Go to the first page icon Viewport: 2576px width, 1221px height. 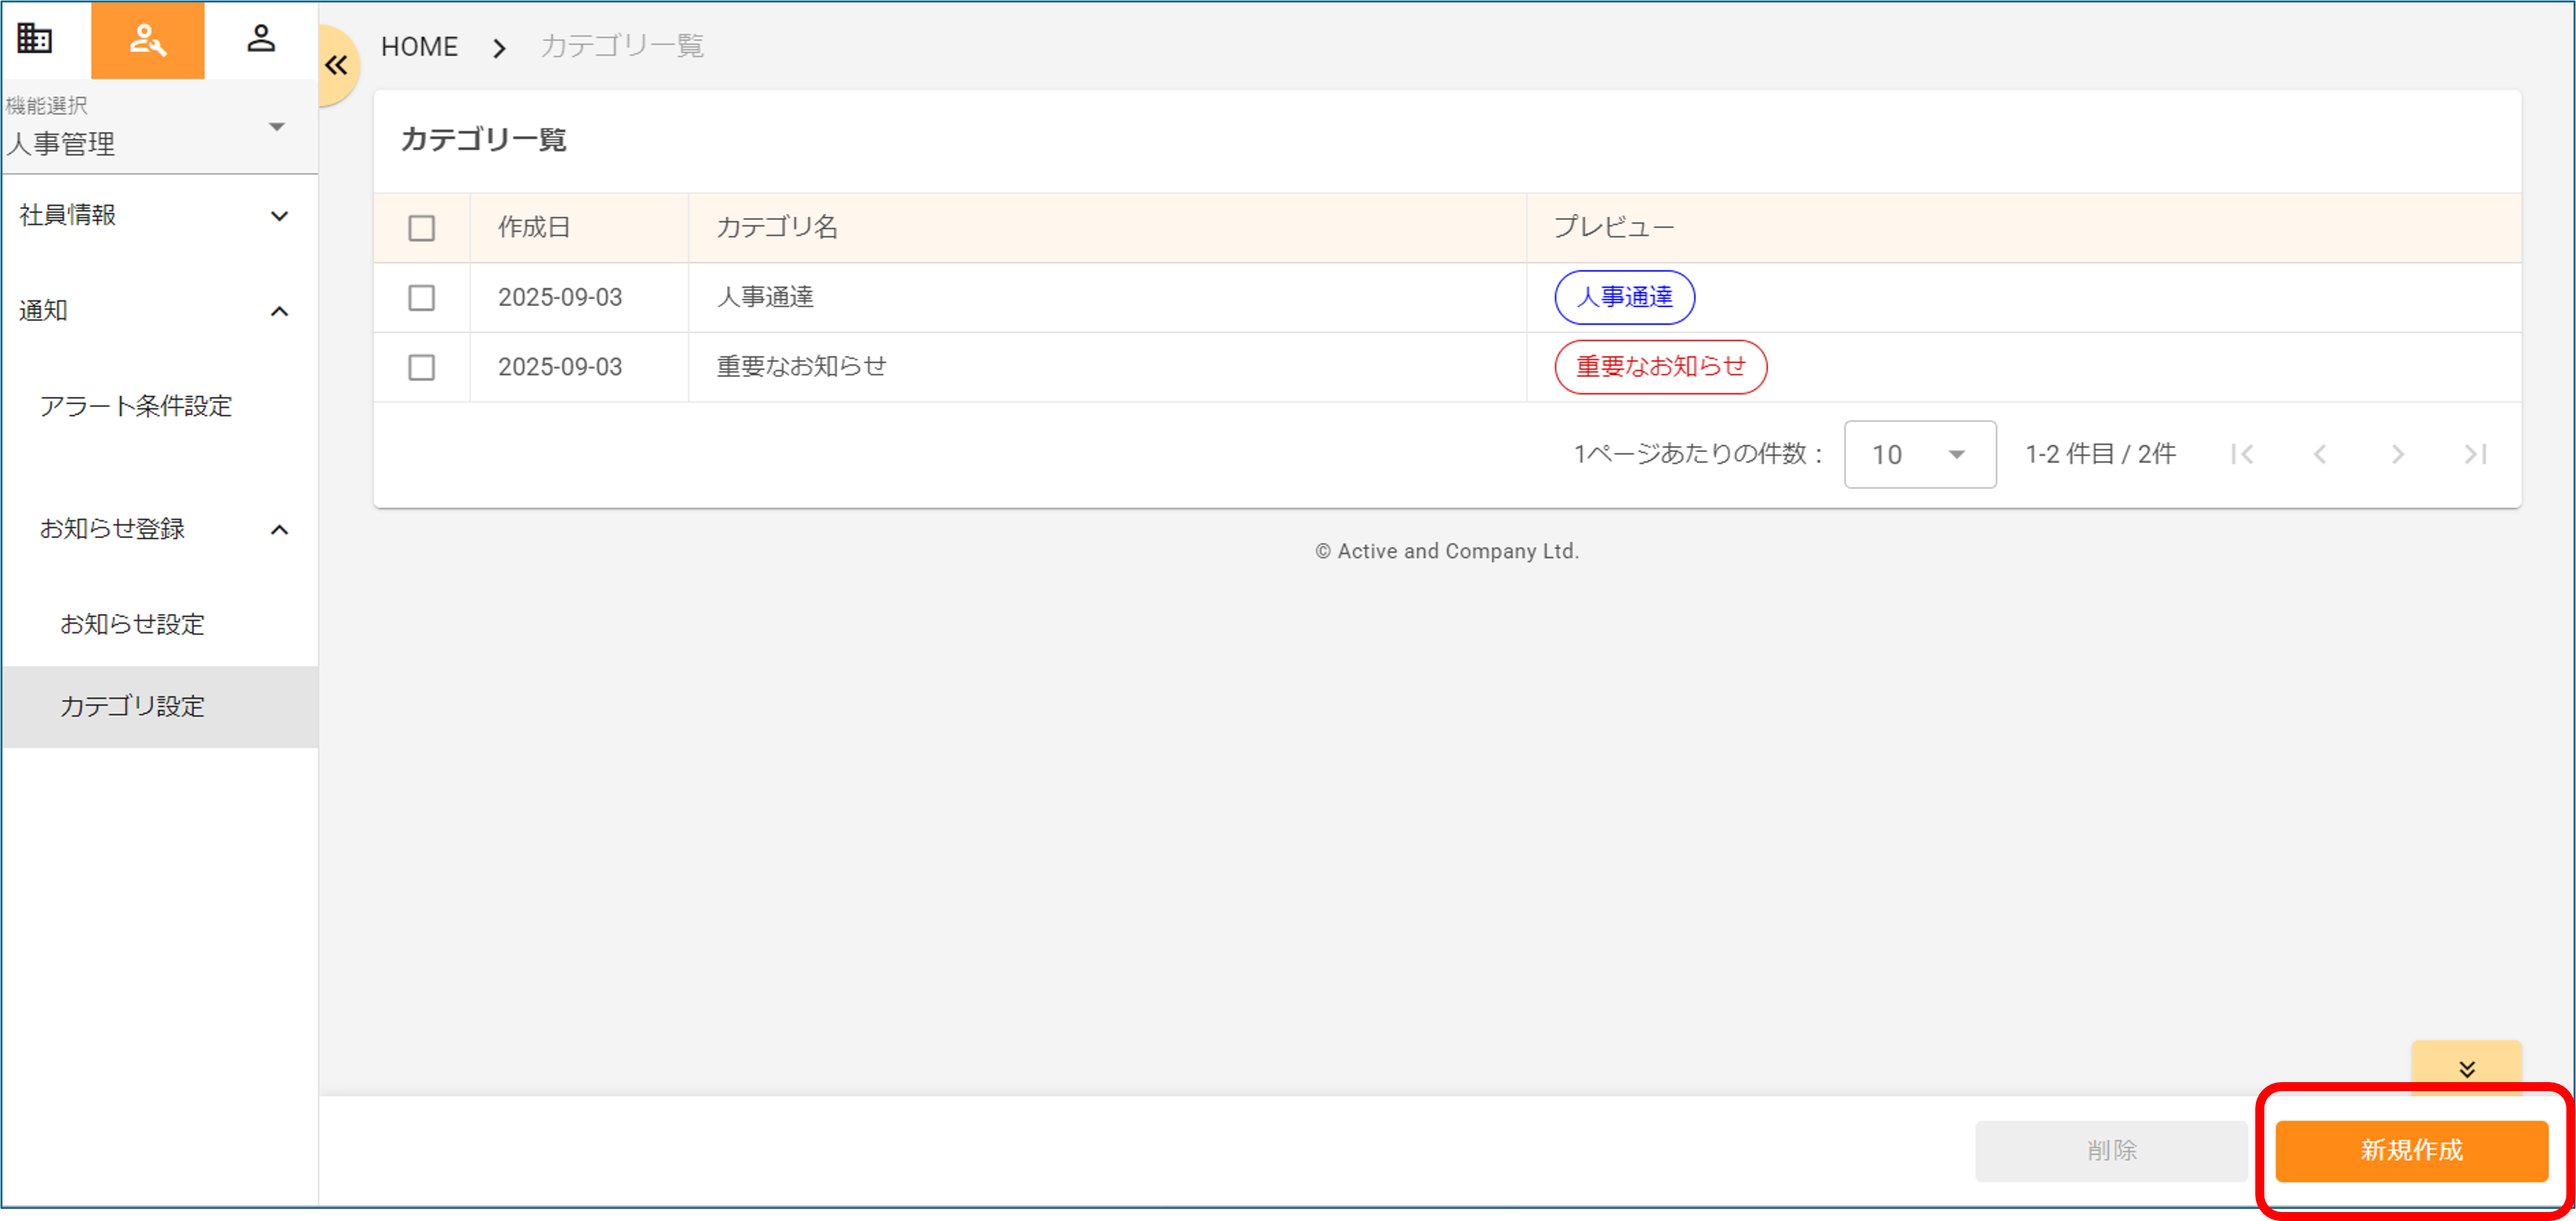[x=2242, y=455]
